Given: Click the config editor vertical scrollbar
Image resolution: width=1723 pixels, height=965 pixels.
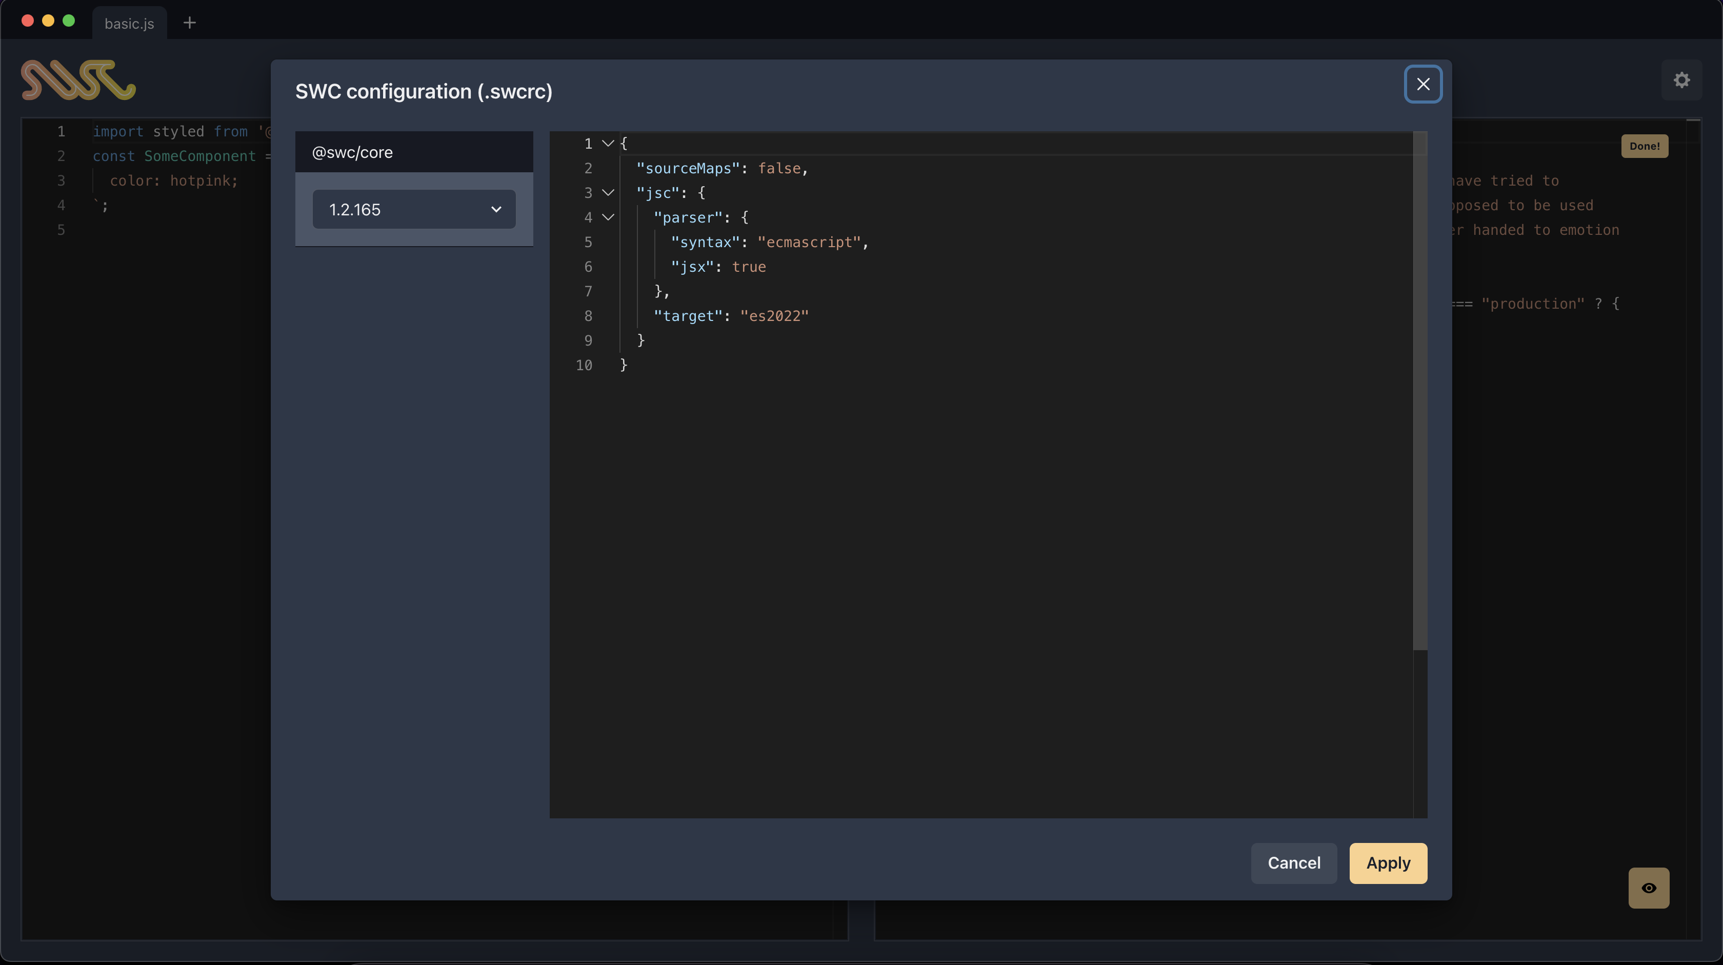Looking at the screenshot, I should pos(1420,391).
